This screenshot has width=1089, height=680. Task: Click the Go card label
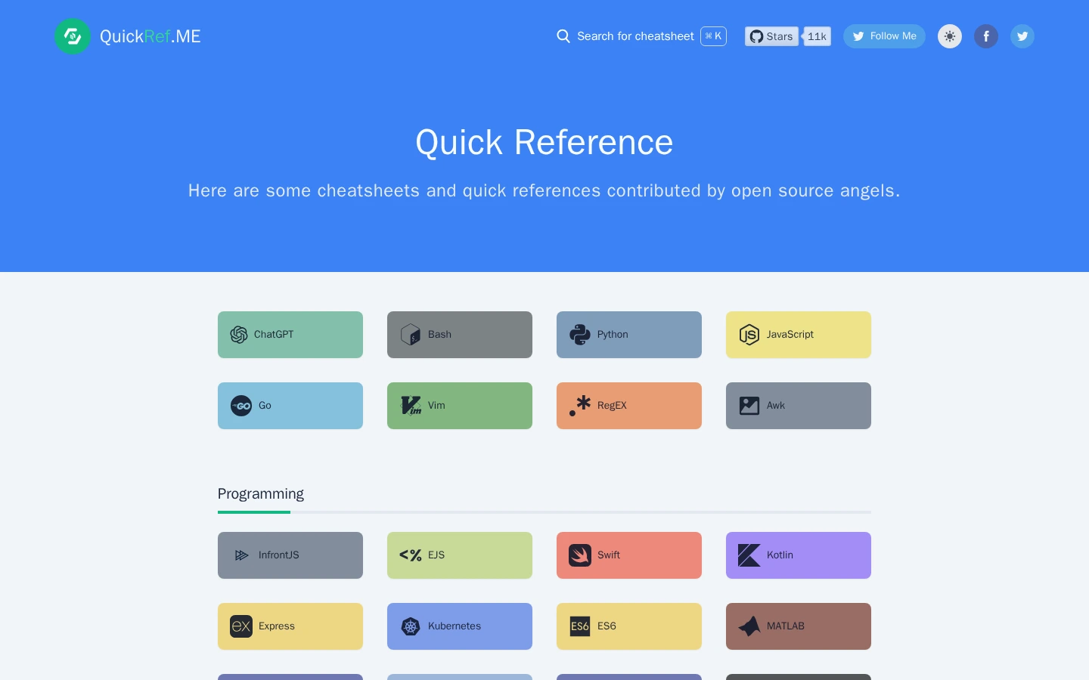(265, 406)
